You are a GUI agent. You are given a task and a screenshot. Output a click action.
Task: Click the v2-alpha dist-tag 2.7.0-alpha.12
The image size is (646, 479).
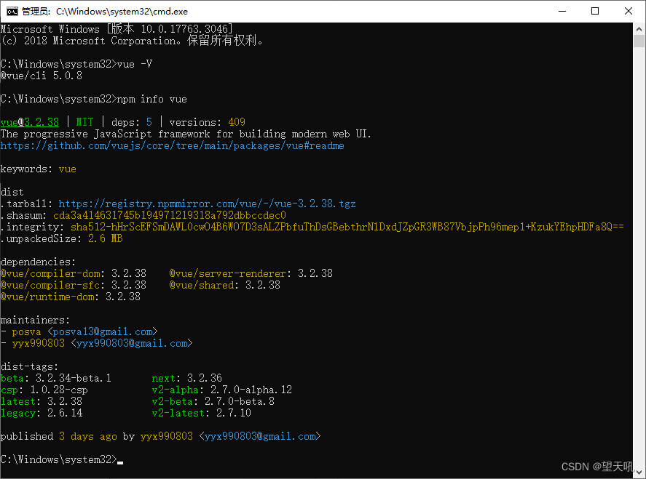click(x=221, y=390)
